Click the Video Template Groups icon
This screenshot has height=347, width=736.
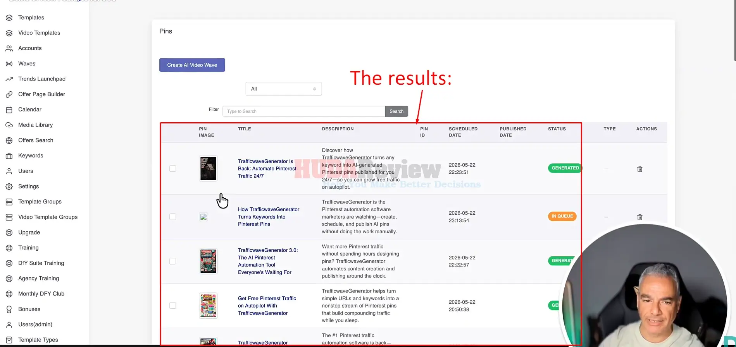tap(9, 217)
